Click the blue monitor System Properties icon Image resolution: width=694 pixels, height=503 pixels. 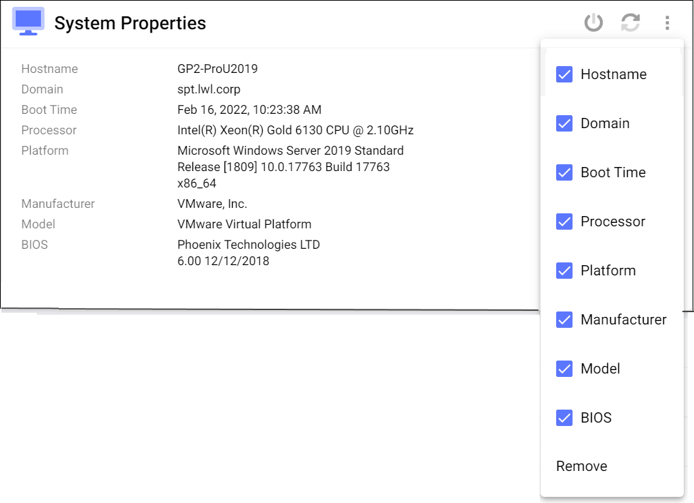coord(29,21)
